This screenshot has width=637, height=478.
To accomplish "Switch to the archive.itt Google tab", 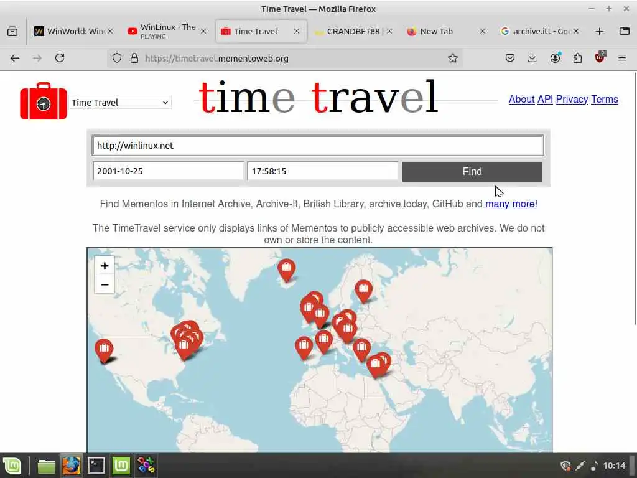I will pos(538,31).
